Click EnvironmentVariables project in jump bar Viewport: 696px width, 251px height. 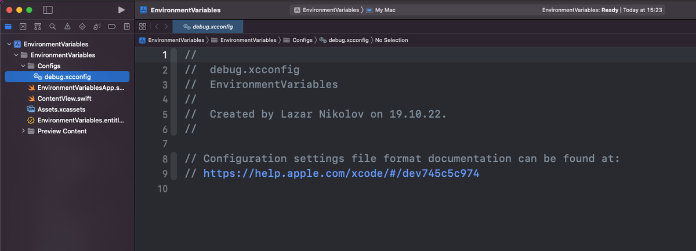click(172, 40)
